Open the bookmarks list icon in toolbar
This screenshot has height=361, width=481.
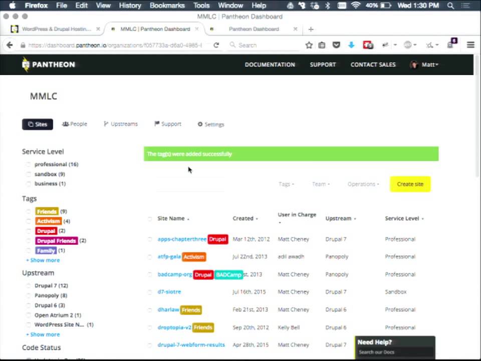[x=322, y=45]
